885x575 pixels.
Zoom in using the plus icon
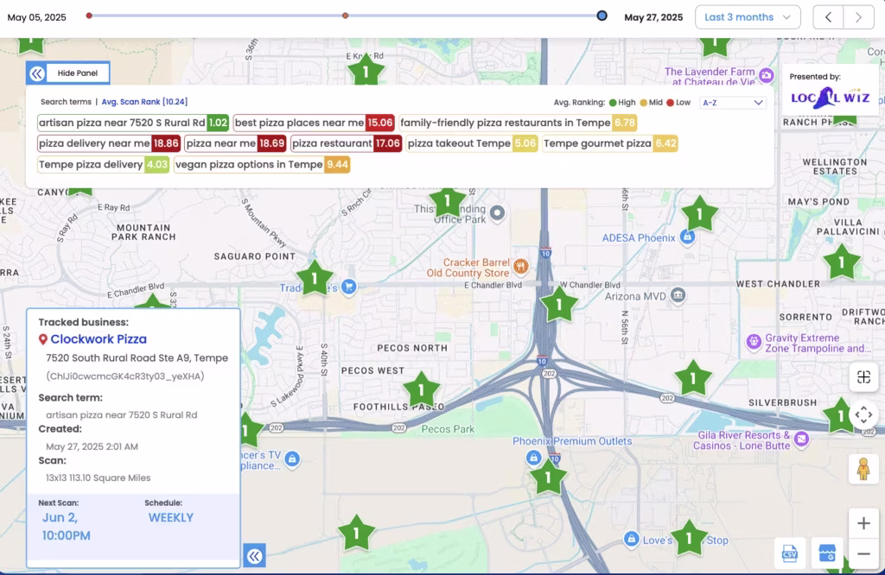(863, 522)
